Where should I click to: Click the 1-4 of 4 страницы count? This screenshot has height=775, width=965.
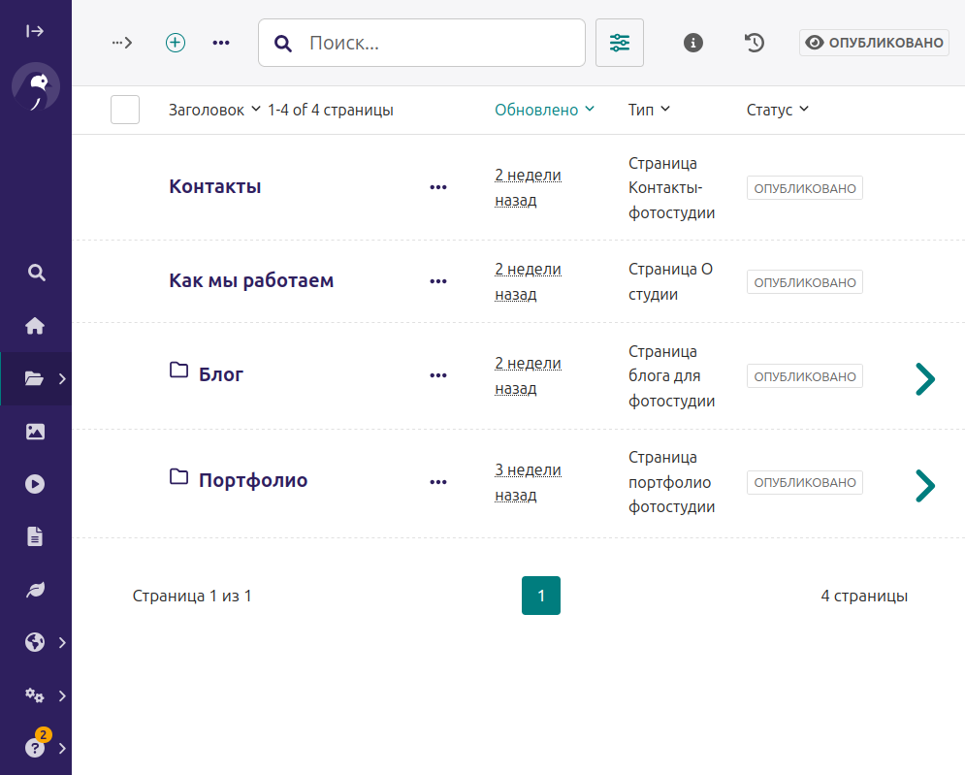[331, 111]
